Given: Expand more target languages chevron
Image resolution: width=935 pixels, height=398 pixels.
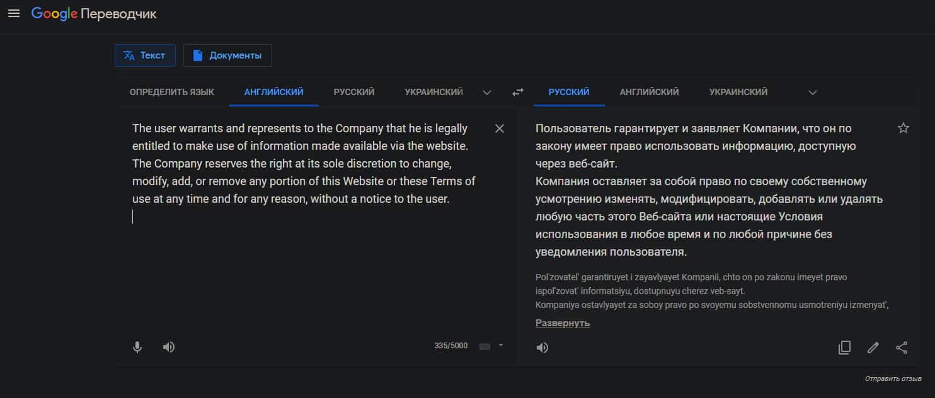Looking at the screenshot, I should click(812, 93).
